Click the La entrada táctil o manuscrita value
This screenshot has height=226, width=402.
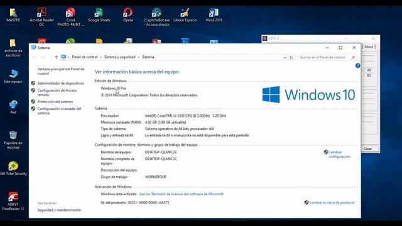click(197, 136)
